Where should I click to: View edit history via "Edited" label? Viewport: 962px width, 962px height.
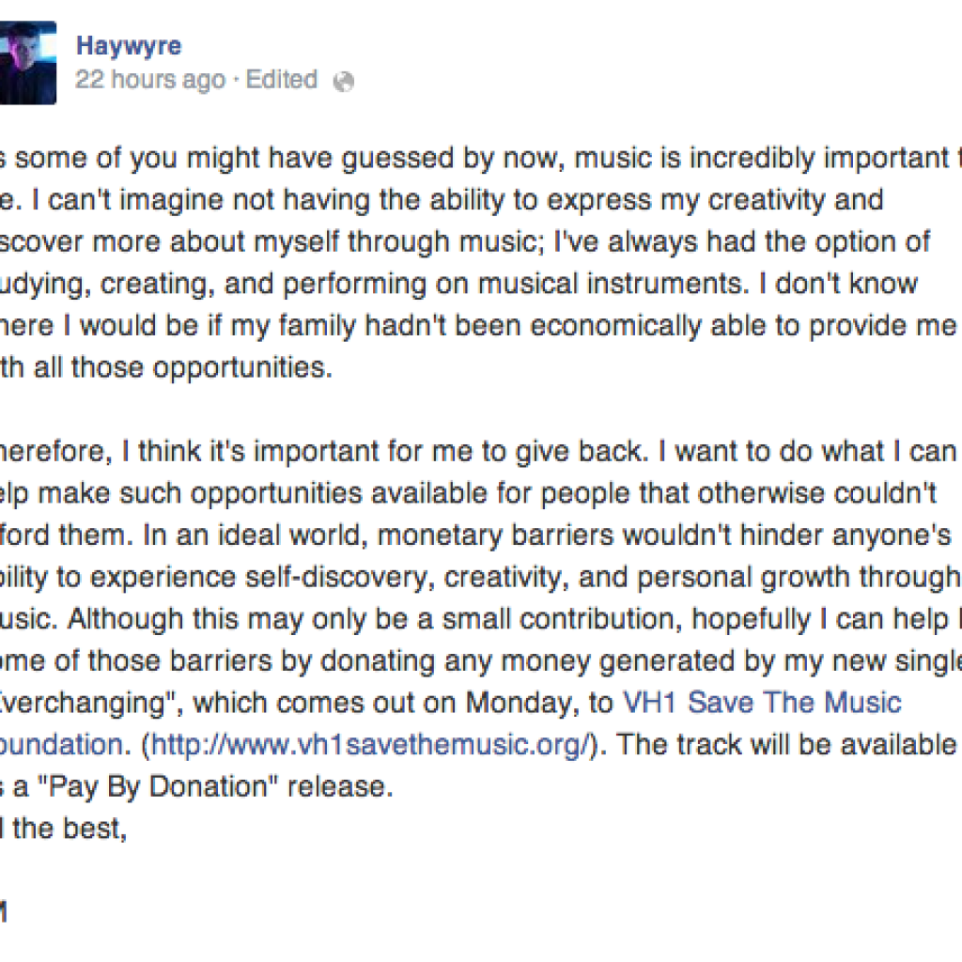click(x=281, y=80)
